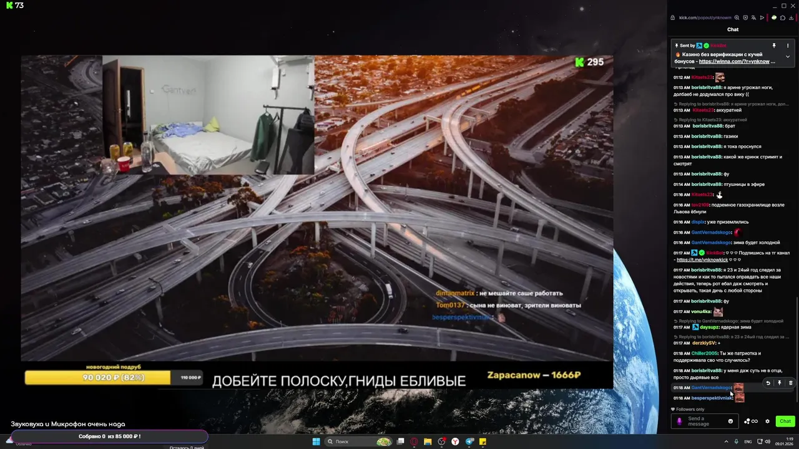
Task: Open Telegram from taskbar
Action: click(x=469, y=442)
